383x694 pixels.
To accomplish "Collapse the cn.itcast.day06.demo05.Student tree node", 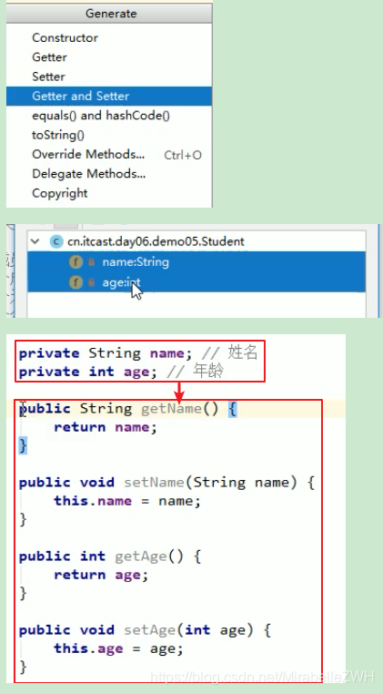I will pos(35,241).
